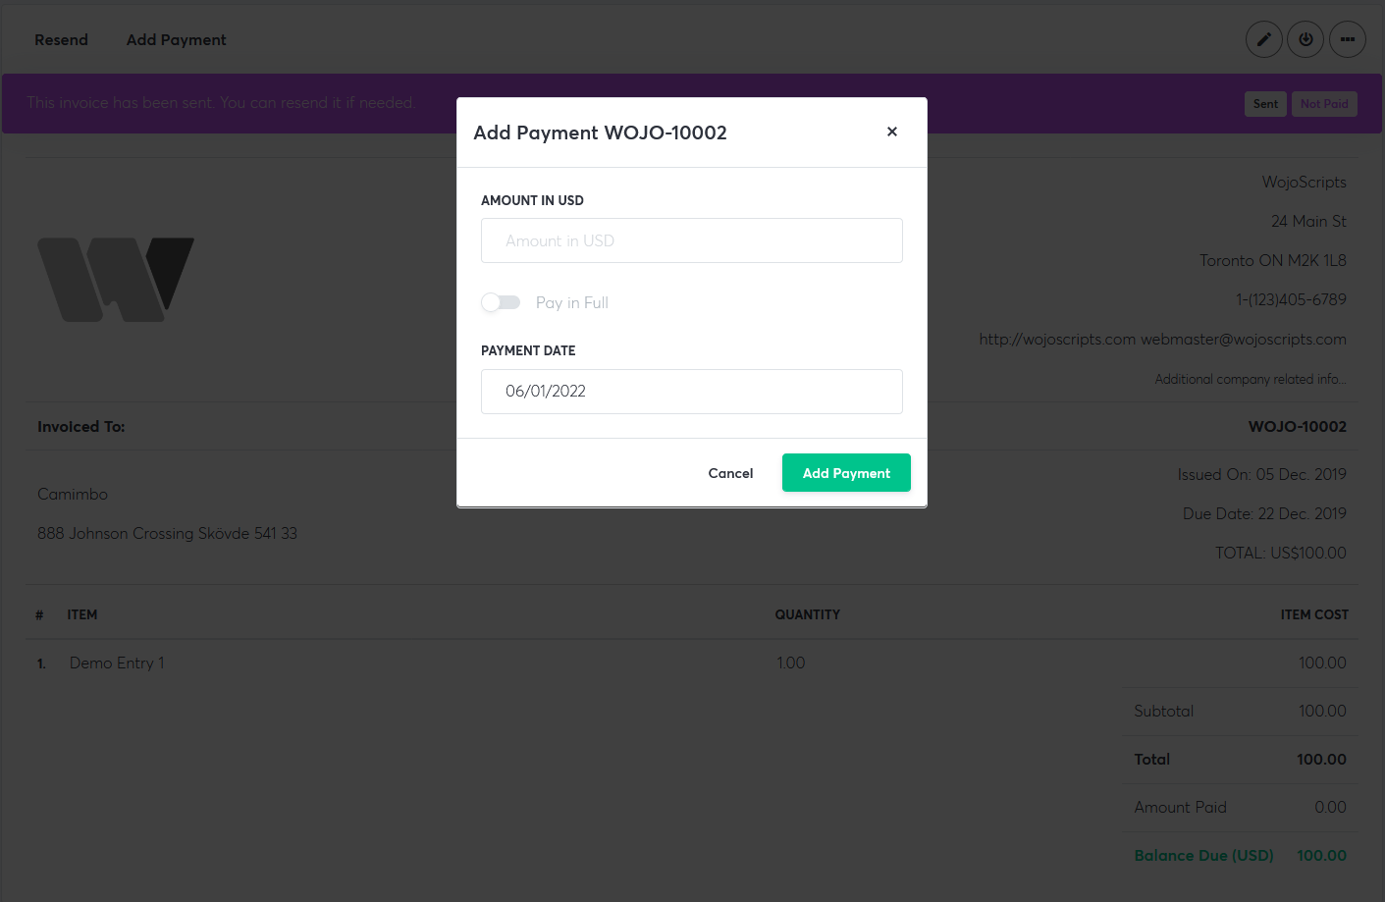Close the Add Payment dialog with X
Image resolution: width=1385 pixels, height=902 pixels.
pyautogui.click(x=892, y=132)
